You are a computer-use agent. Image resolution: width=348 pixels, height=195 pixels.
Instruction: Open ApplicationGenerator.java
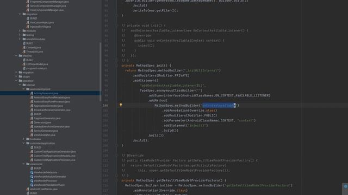48,106
